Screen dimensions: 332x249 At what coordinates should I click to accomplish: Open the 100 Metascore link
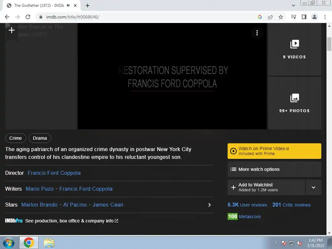point(244,216)
